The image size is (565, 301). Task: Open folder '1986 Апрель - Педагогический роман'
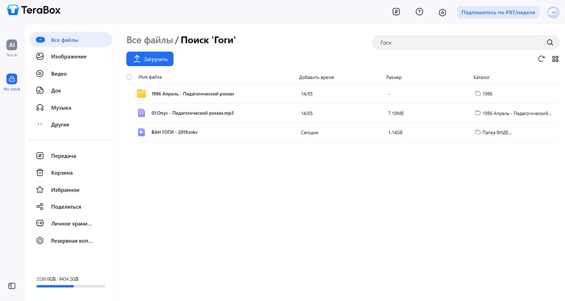point(192,94)
